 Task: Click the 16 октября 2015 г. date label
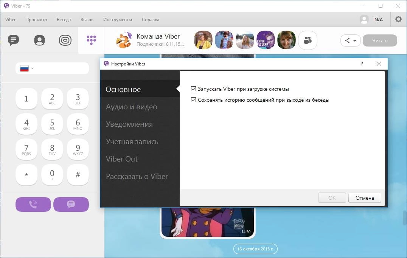tap(255, 249)
